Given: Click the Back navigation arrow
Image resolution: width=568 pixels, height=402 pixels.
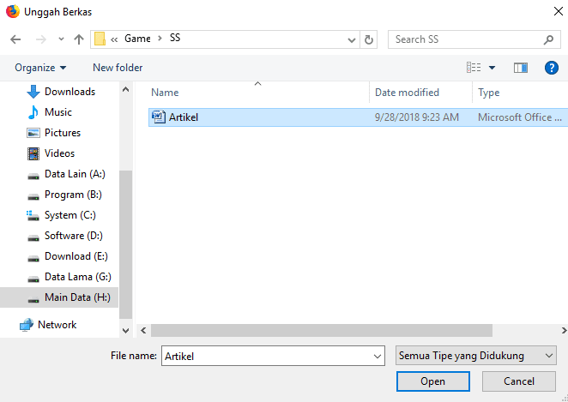Looking at the screenshot, I should tap(15, 39).
